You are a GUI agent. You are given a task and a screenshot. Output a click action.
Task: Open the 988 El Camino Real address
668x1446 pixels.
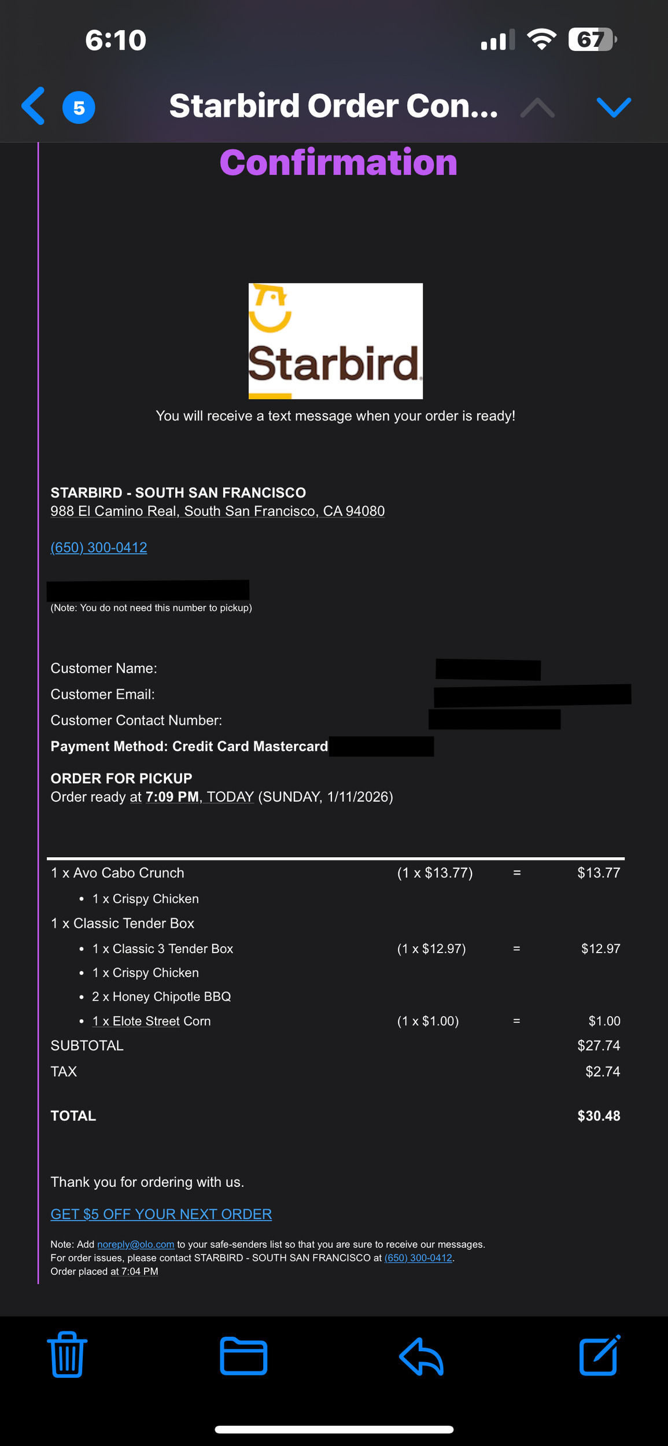[x=217, y=511]
